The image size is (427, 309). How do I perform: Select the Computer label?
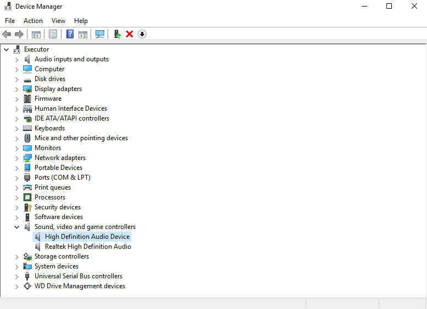click(x=49, y=69)
